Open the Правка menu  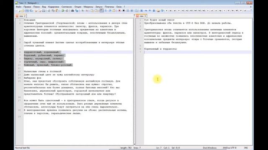[x=27, y=7]
